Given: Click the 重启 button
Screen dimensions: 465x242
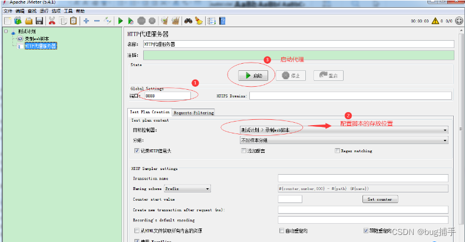Looking at the screenshot, I should point(329,76).
